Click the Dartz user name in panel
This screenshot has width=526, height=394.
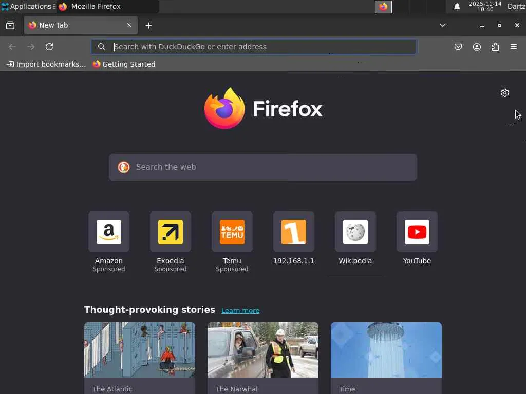(x=516, y=6)
